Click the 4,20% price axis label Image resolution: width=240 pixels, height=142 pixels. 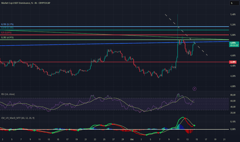233,76
